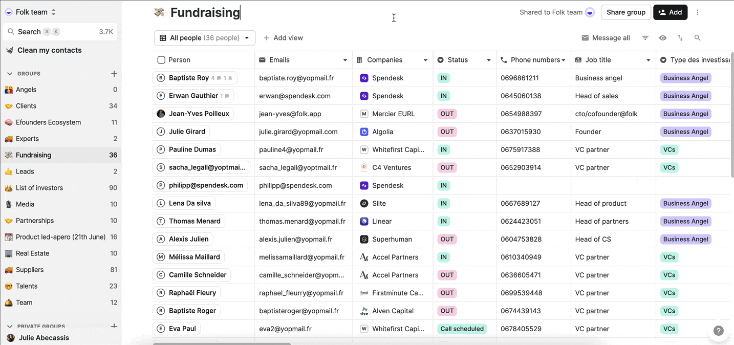Click Alven Capital company logo

coord(364,311)
